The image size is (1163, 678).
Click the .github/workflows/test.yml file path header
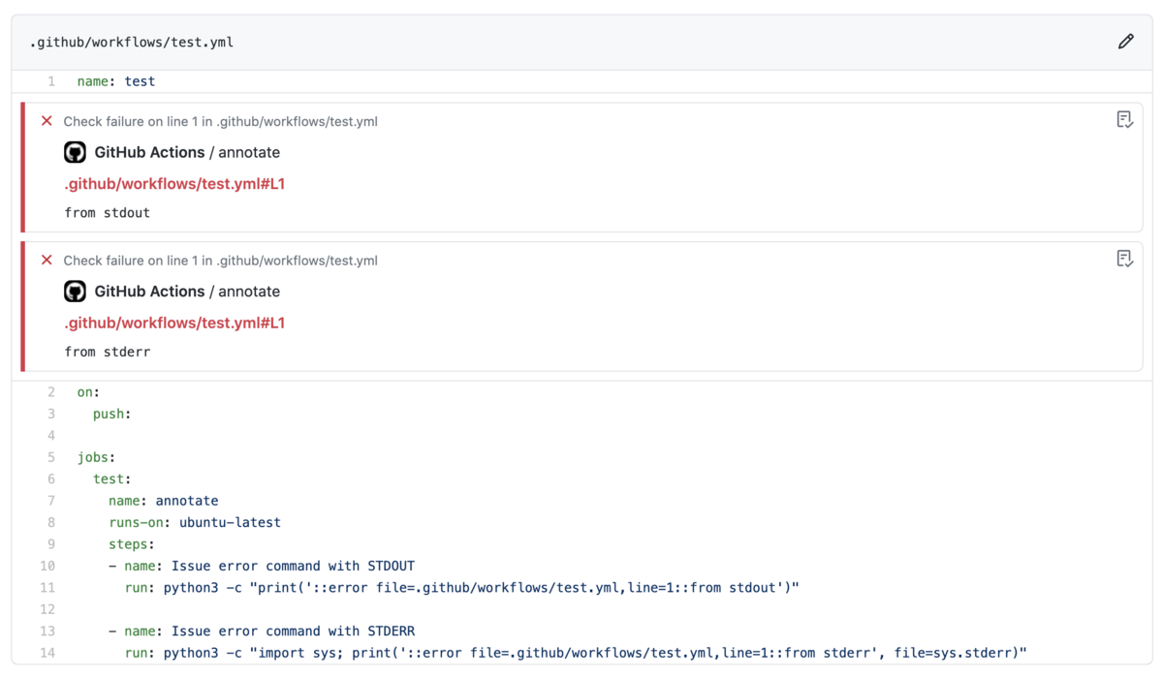coord(132,43)
